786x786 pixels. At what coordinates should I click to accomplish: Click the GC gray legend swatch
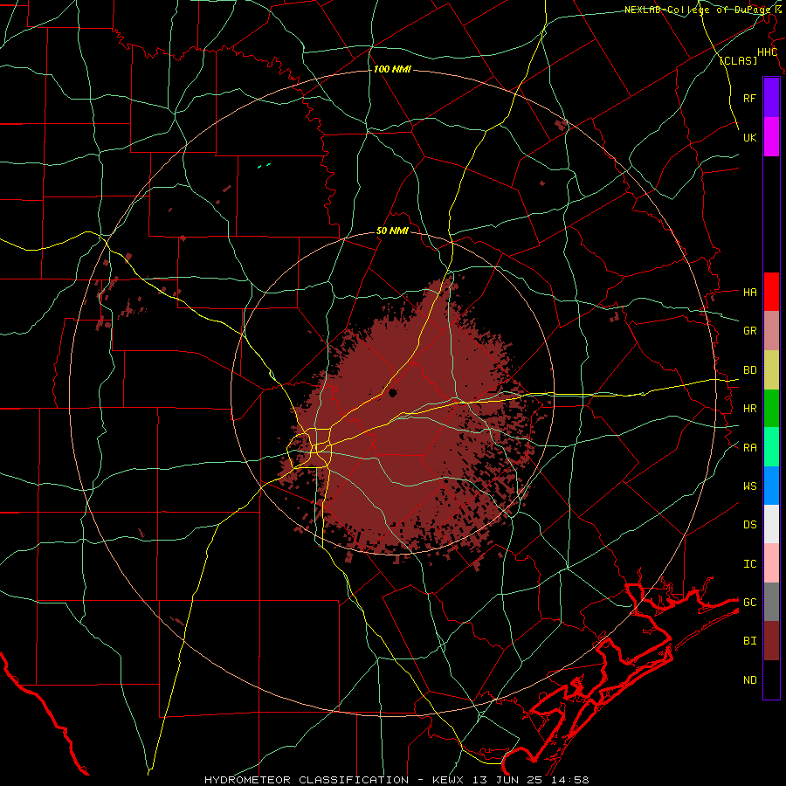click(x=771, y=602)
